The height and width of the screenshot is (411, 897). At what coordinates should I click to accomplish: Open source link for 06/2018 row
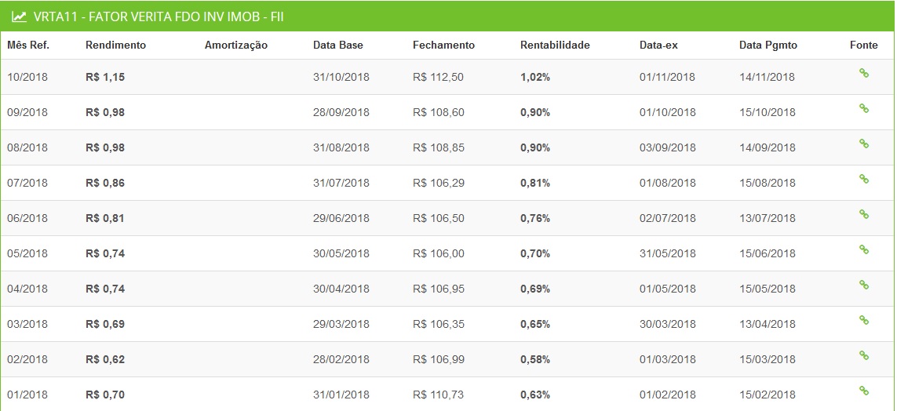point(863,214)
